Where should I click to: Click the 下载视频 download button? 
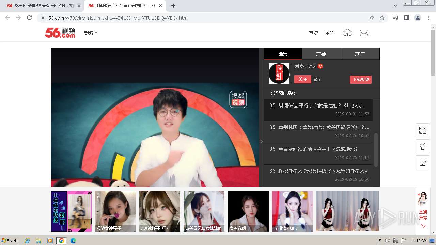pos(361,79)
